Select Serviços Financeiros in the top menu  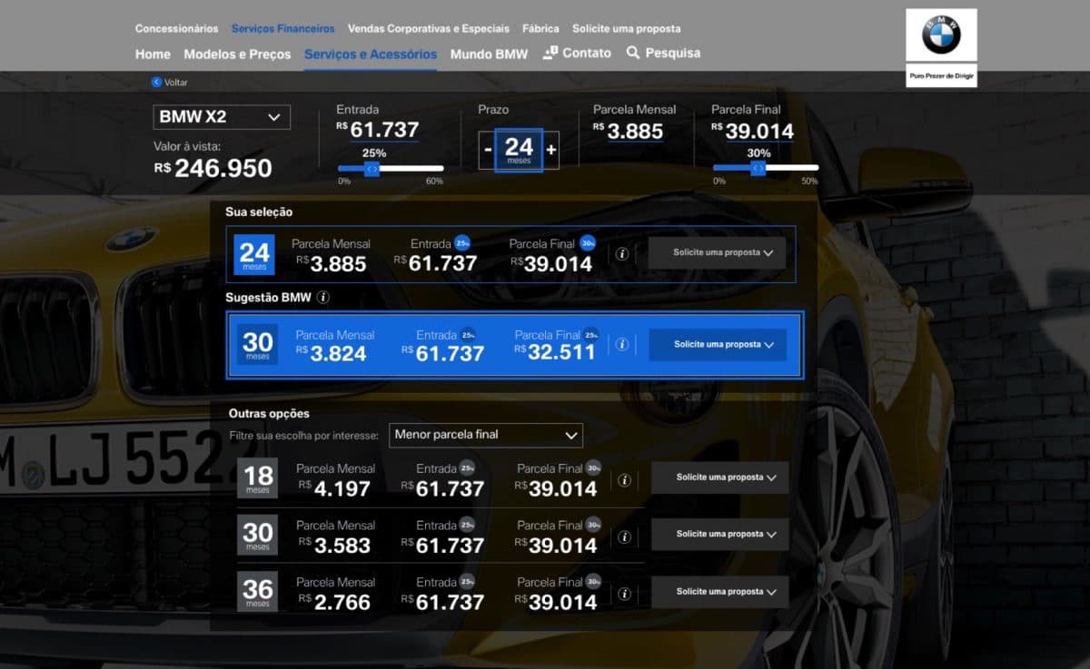tap(282, 28)
